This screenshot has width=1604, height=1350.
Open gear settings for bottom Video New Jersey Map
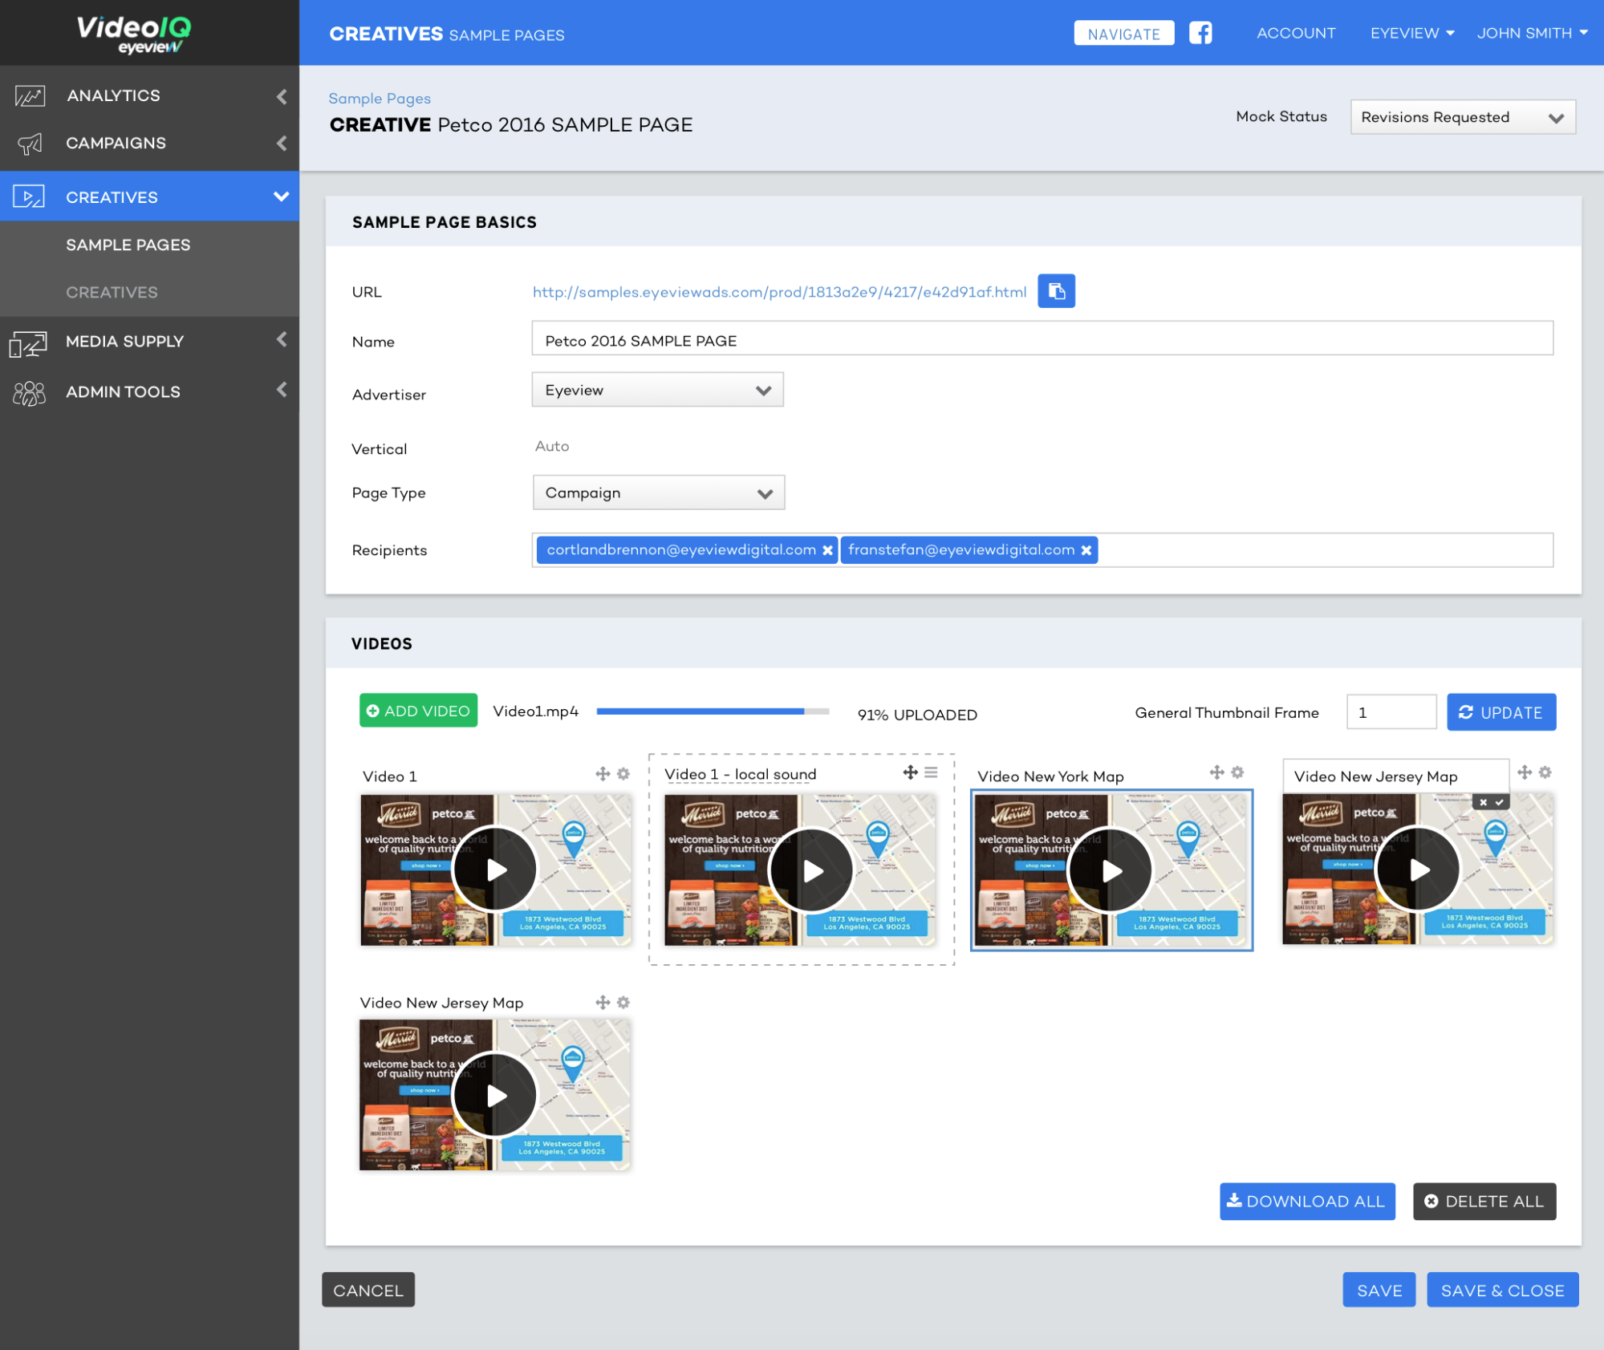click(x=623, y=1002)
